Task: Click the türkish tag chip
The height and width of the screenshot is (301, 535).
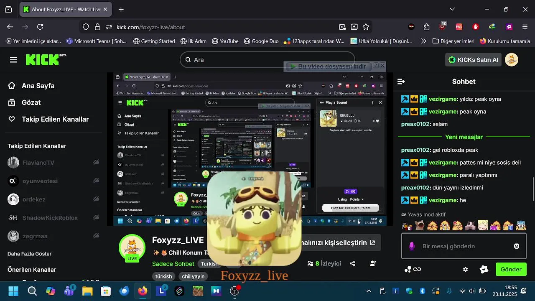Action: click(163, 276)
